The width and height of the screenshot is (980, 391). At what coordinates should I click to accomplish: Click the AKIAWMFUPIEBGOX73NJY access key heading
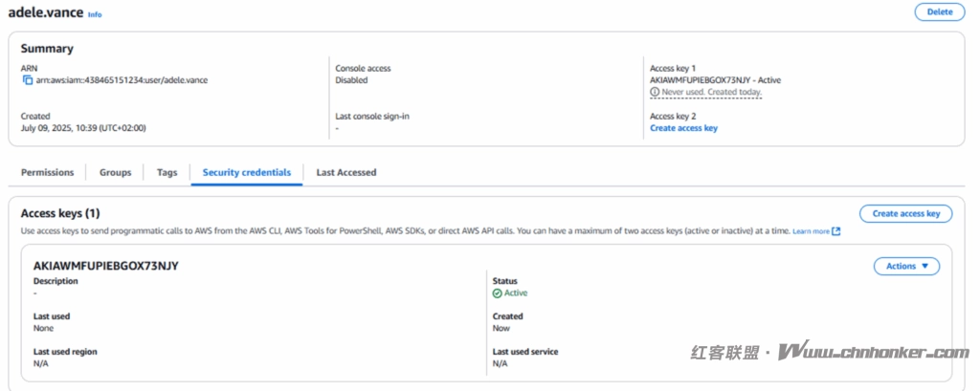(106, 265)
